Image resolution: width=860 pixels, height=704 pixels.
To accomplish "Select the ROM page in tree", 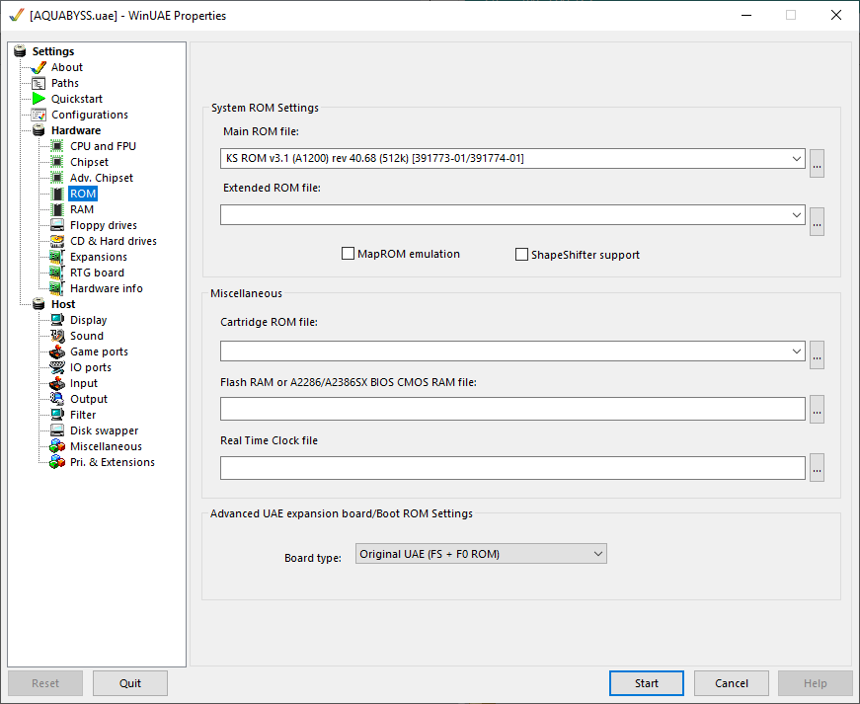I will tap(83, 194).
